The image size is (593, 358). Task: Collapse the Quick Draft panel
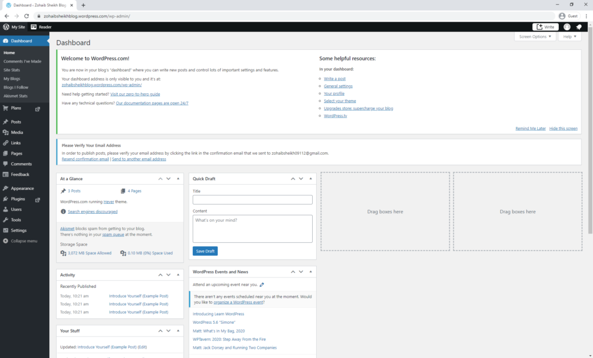(311, 178)
